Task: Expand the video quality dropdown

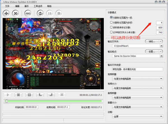Action: tap(161, 79)
